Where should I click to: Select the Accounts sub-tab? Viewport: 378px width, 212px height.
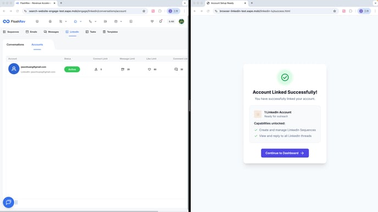(37, 44)
